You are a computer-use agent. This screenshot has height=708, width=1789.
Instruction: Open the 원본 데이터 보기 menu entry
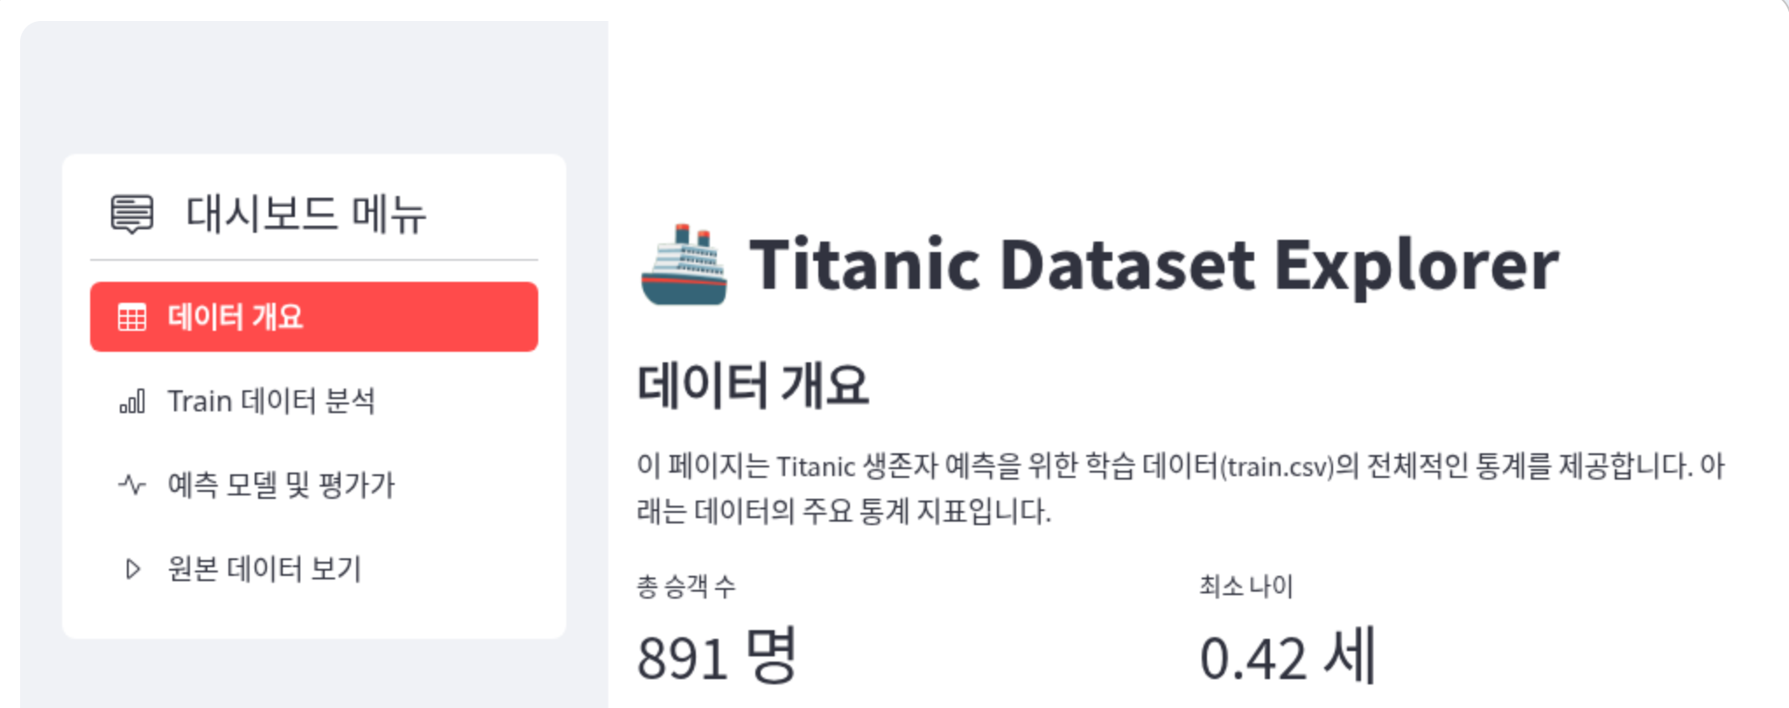264,569
